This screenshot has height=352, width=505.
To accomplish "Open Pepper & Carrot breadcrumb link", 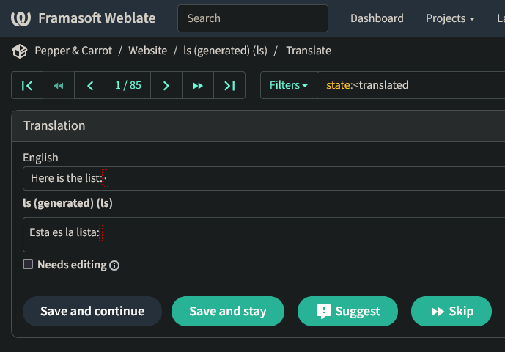I will pos(73,51).
